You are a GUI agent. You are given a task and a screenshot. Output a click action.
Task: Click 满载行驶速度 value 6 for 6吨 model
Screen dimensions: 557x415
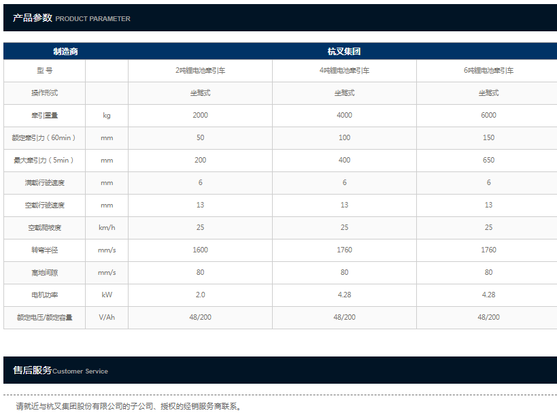tap(489, 182)
